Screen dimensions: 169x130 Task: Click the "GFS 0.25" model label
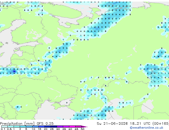[45, 123]
